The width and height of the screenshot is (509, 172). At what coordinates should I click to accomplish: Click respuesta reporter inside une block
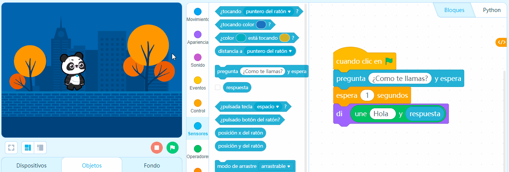tap(425, 114)
